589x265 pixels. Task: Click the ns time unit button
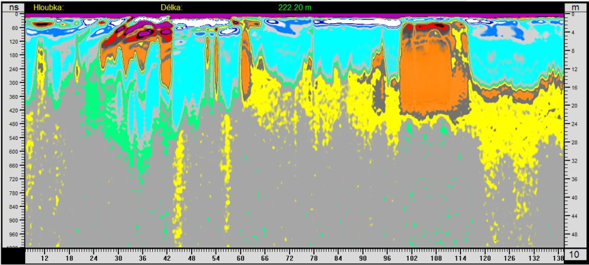13,7
